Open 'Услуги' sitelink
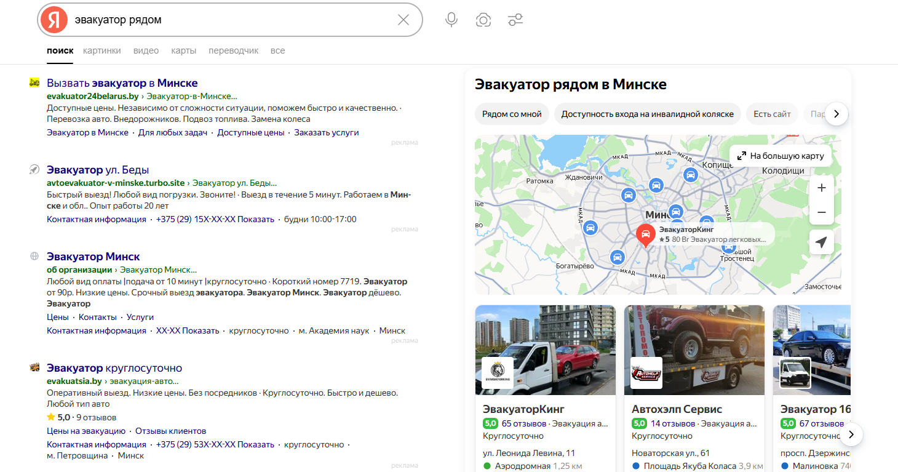Image resolution: width=898 pixels, height=472 pixels. tap(140, 317)
